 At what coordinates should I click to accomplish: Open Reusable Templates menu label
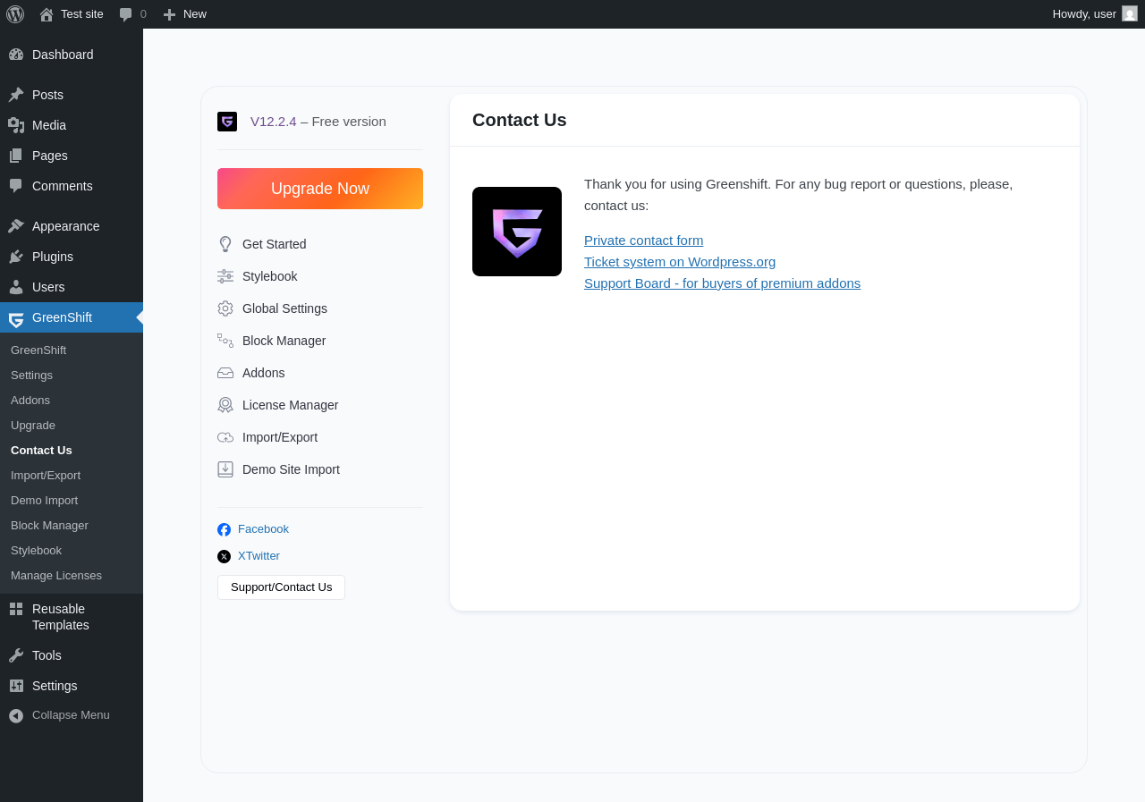coord(61,617)
